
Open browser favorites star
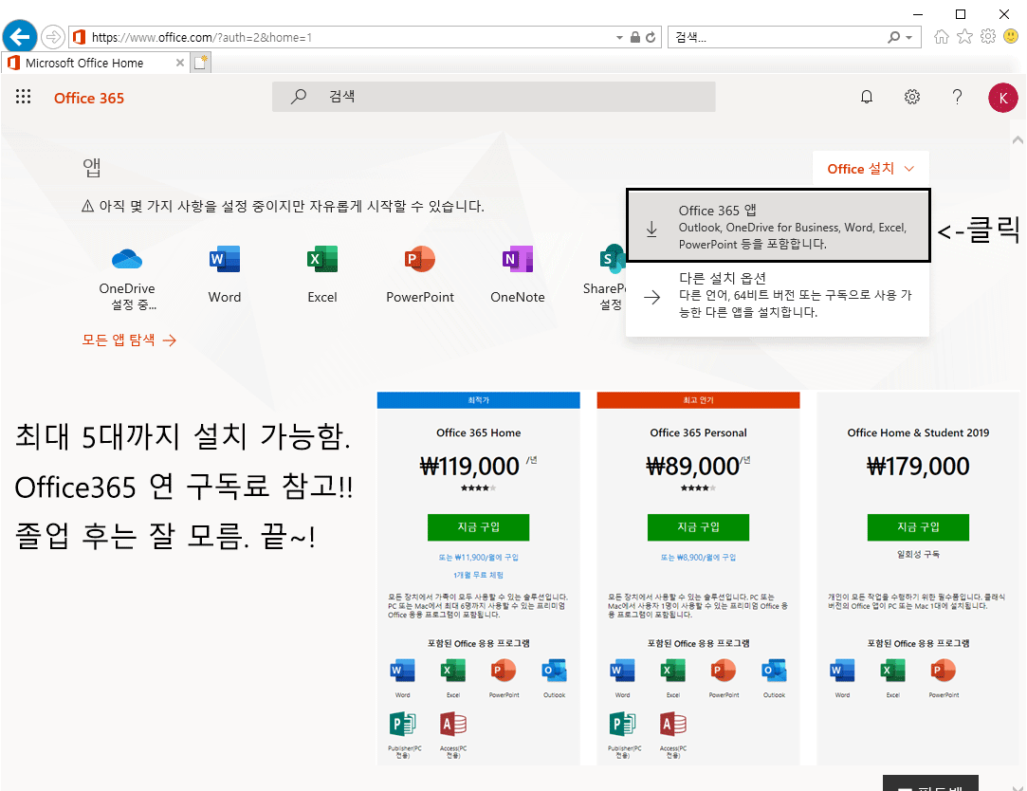click(964, 37)
